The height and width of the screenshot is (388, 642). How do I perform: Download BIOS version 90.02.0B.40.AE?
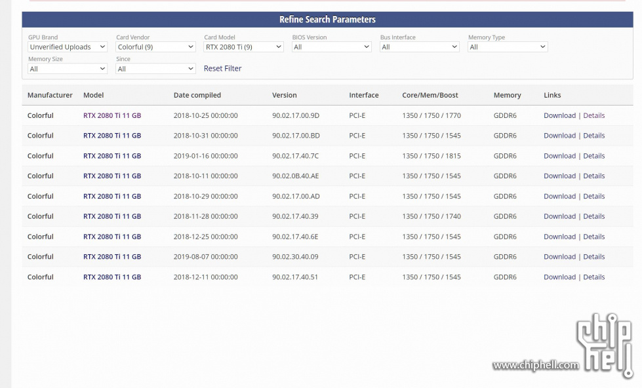560,176
